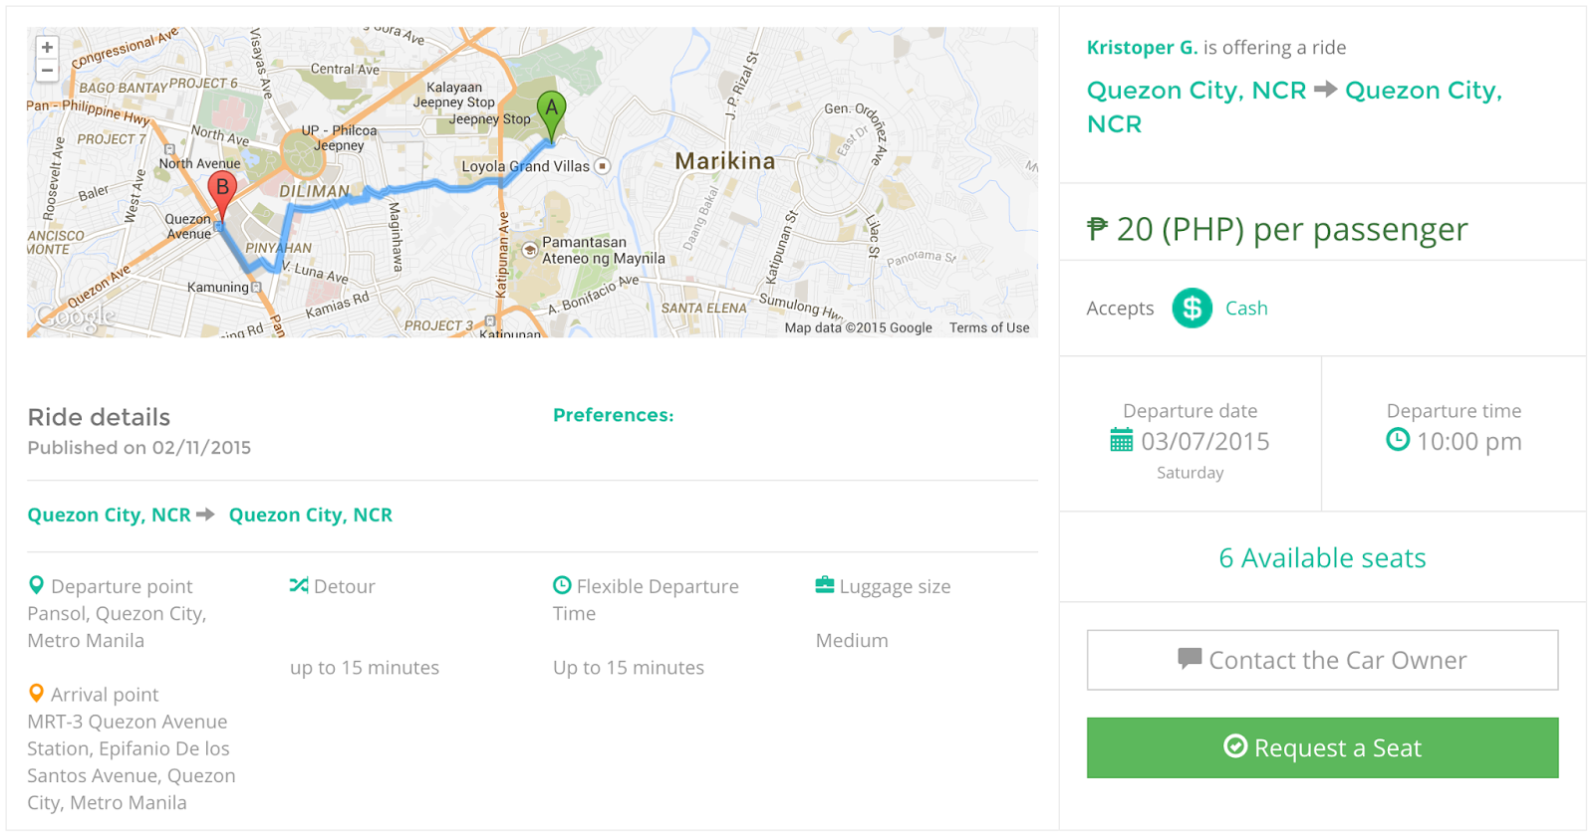The image size is (1594, 839).
Task: Click the Loyola Grand Villas map label
Action: (x=525, y=166)
